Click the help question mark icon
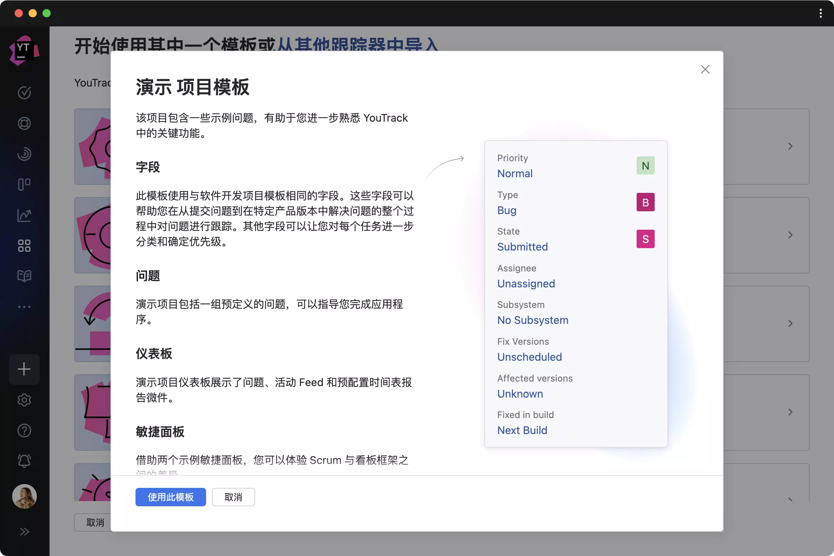 24,431
